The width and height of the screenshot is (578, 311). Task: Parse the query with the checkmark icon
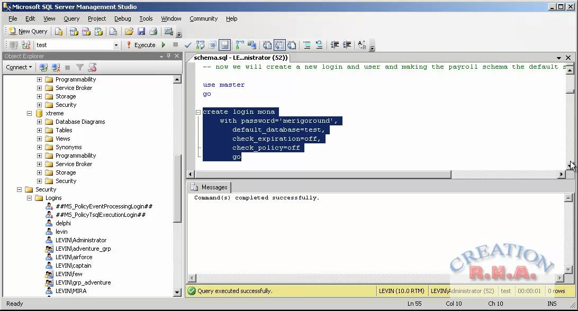point(188,45)
